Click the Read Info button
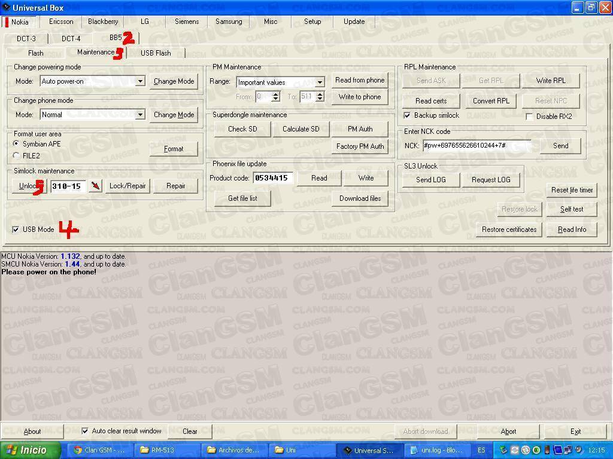This screenshot has height=459, width=613. tap(572, 229)
